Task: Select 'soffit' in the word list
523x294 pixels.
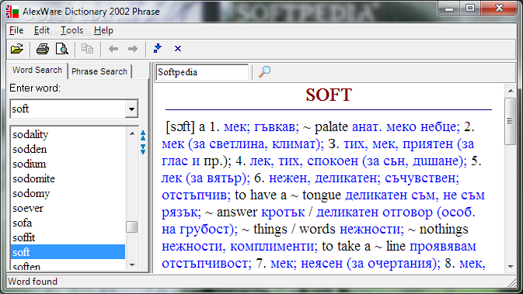Action: [68, 237]
